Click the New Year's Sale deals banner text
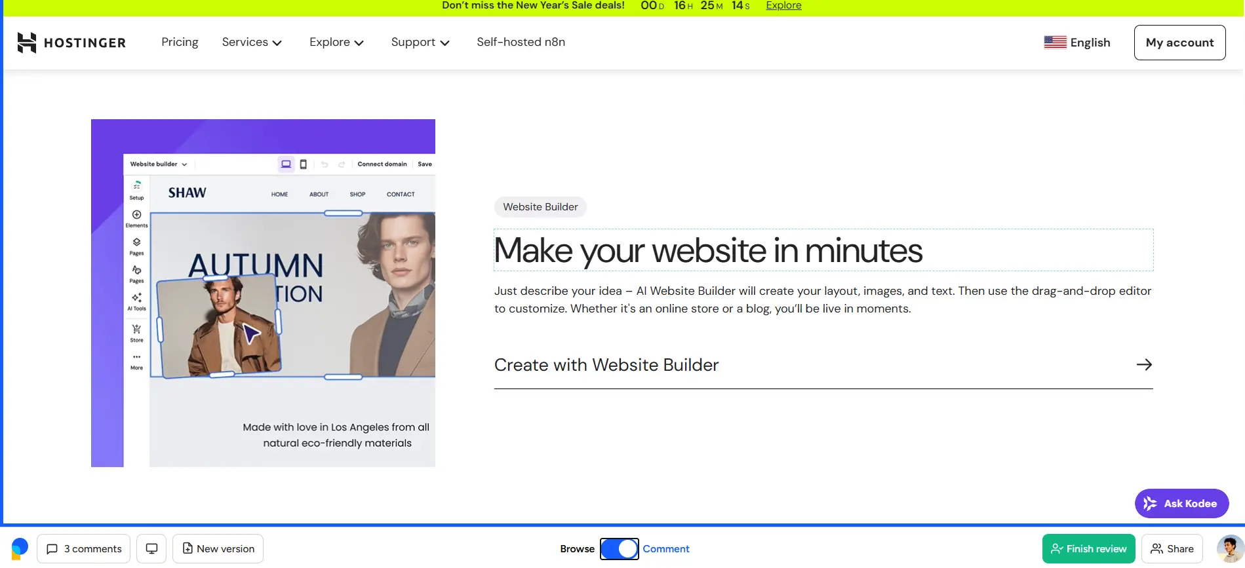 click(533, 6)
